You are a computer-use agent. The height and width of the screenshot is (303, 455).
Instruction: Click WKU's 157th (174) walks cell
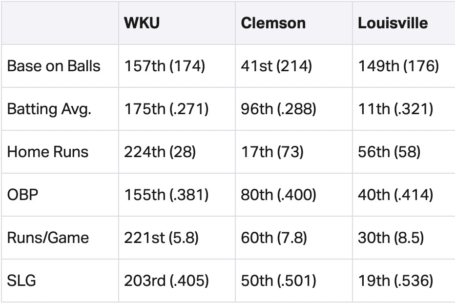click(x=165, y=66)
